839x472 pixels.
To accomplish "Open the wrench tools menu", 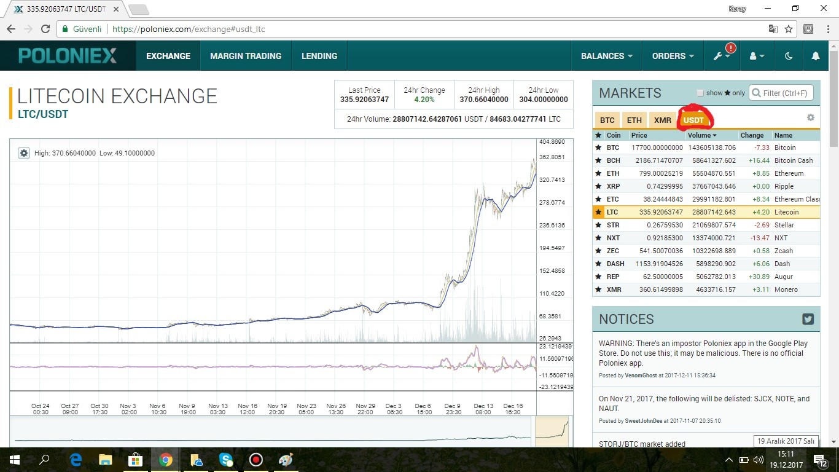I will click(722, 56).
